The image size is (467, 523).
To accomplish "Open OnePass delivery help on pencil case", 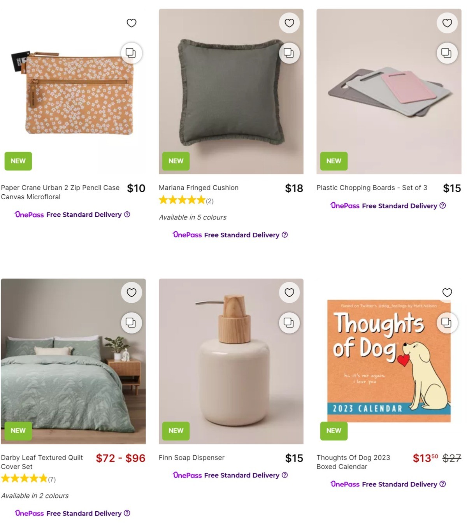I will [x=127, y=214].
